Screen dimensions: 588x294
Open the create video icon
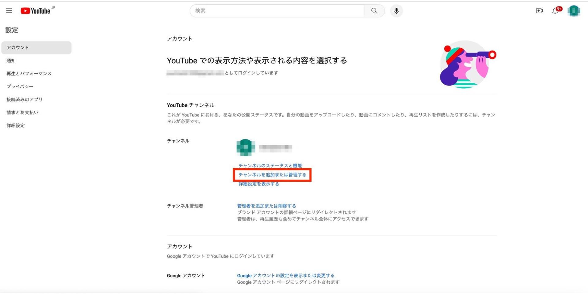[x=539, y=11]
